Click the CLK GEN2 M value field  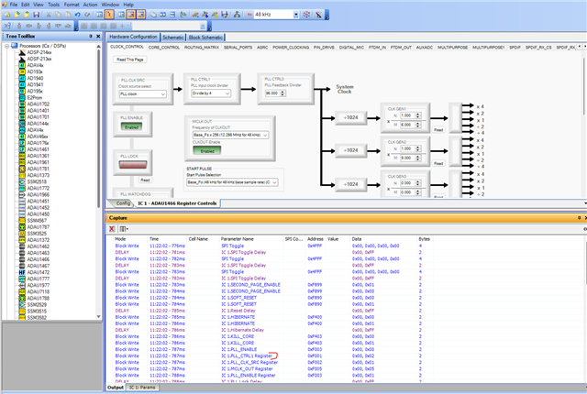tap(407, 159)
